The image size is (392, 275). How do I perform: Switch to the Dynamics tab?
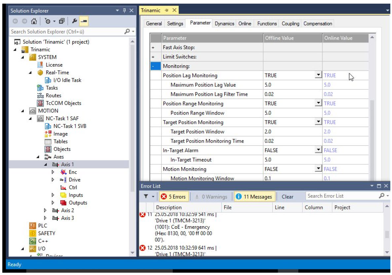(x=224, y=23)
